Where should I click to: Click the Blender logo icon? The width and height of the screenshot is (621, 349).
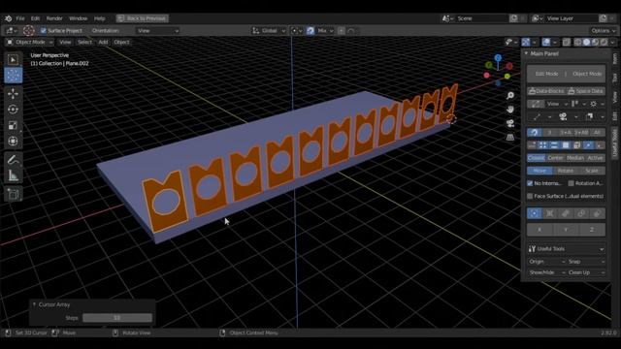click(9, 18)
